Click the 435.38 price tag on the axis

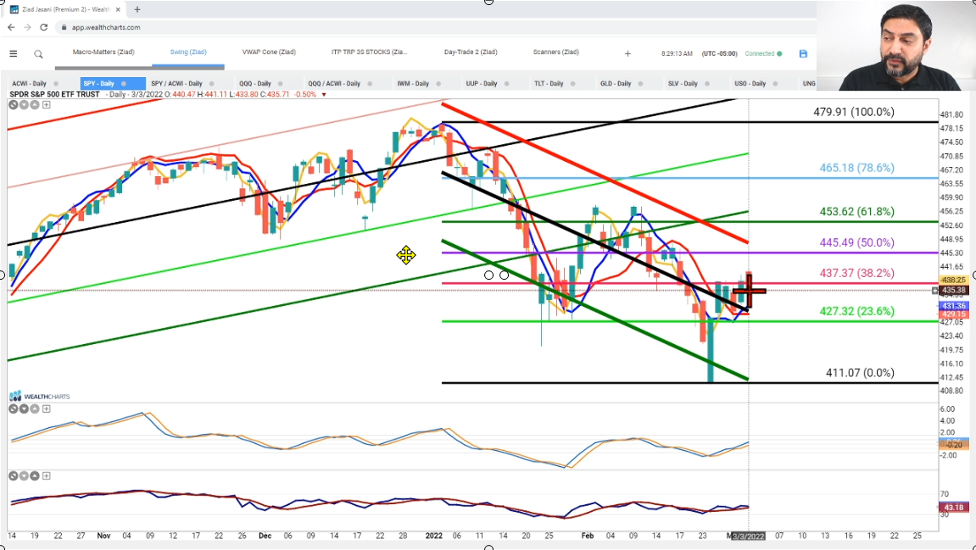point(954,291)
